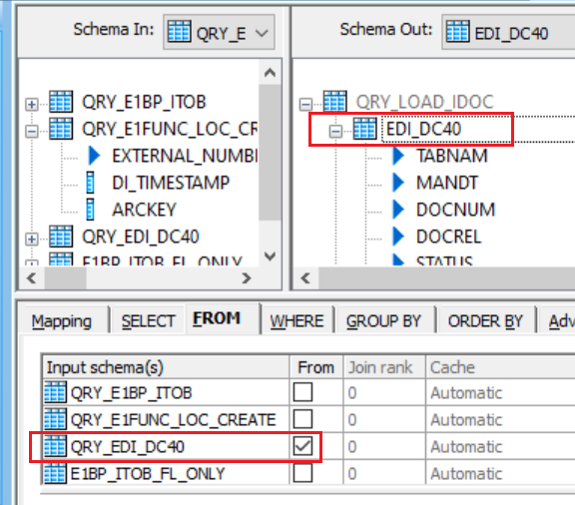Viewport: 575px width, 505px height.
Task: Open the Mapping tab
Action: pos(62,321)
